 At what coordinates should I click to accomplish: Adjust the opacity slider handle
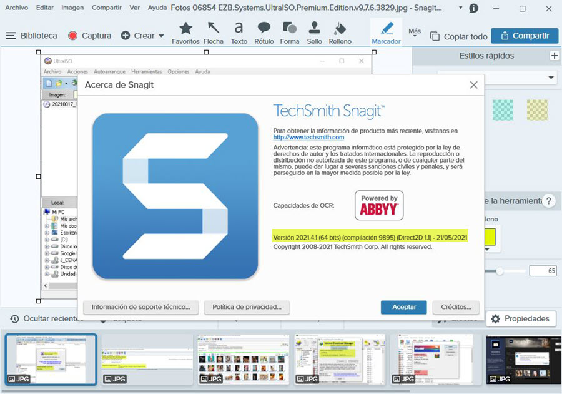click(500, 271)
